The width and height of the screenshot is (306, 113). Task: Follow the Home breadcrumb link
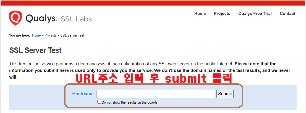[36, 35]
